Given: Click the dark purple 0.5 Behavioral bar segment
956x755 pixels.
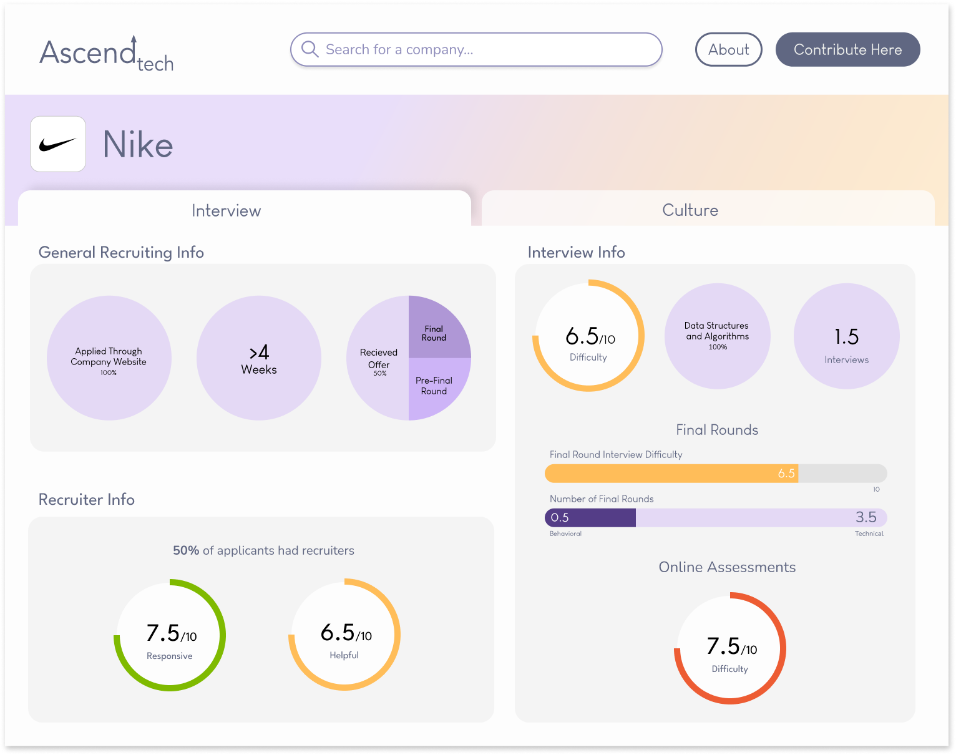Looking at the screenshot, I should (x=590, y=518).
